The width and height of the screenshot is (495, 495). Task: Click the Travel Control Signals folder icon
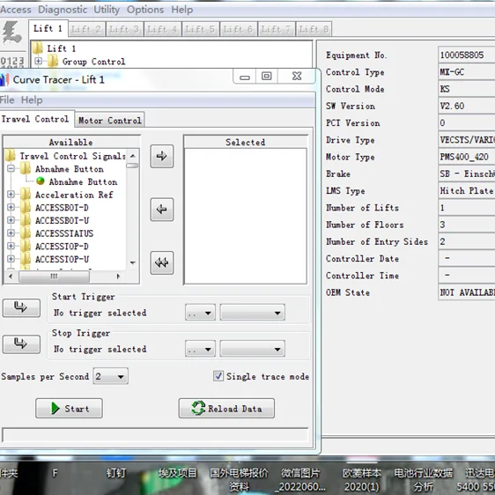[10, 156]
